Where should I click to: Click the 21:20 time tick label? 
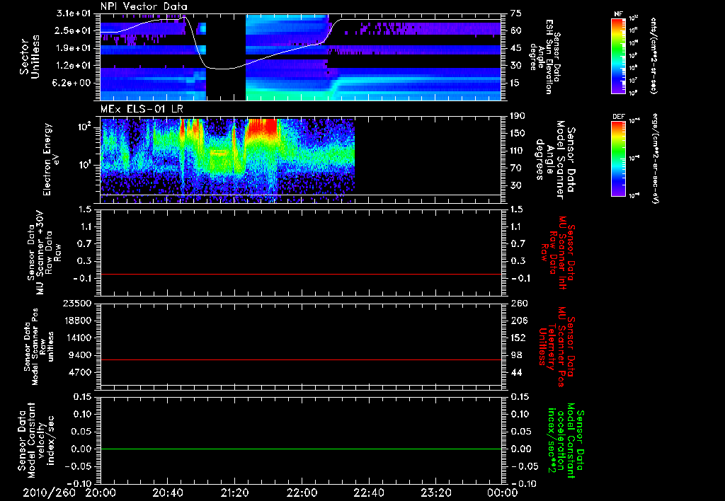pyautogui.click(x=234, y=493)
